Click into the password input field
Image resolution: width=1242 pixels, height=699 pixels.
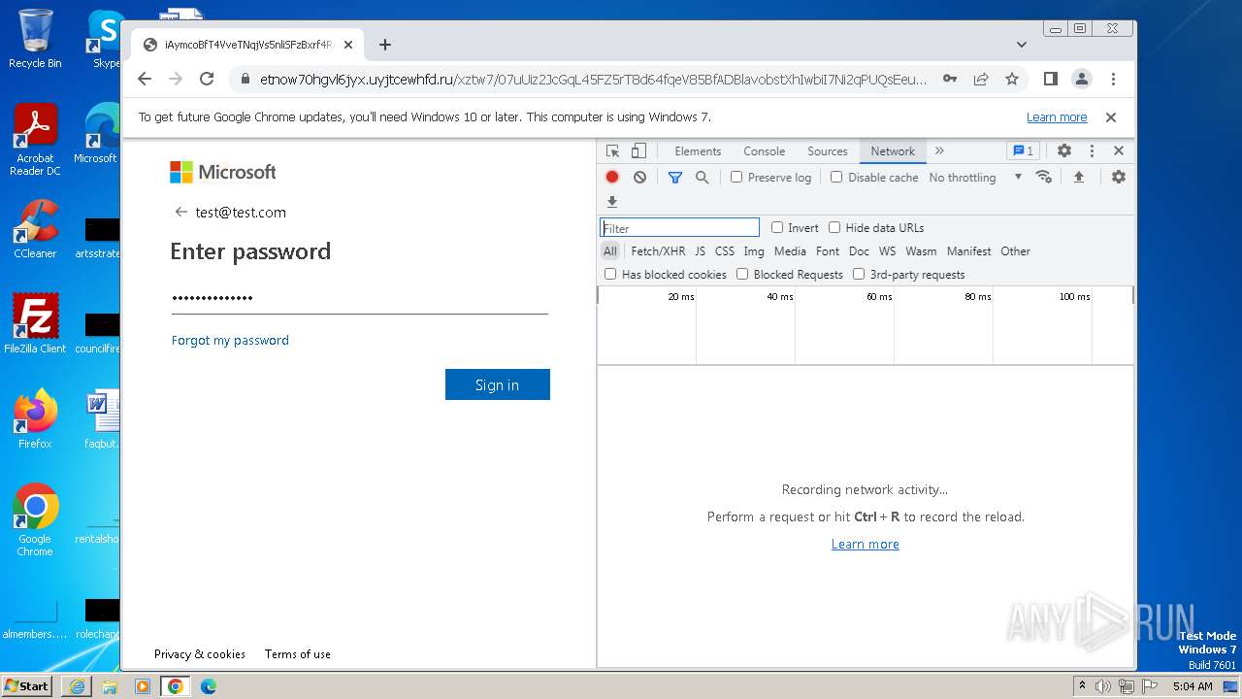click(360, 298)
